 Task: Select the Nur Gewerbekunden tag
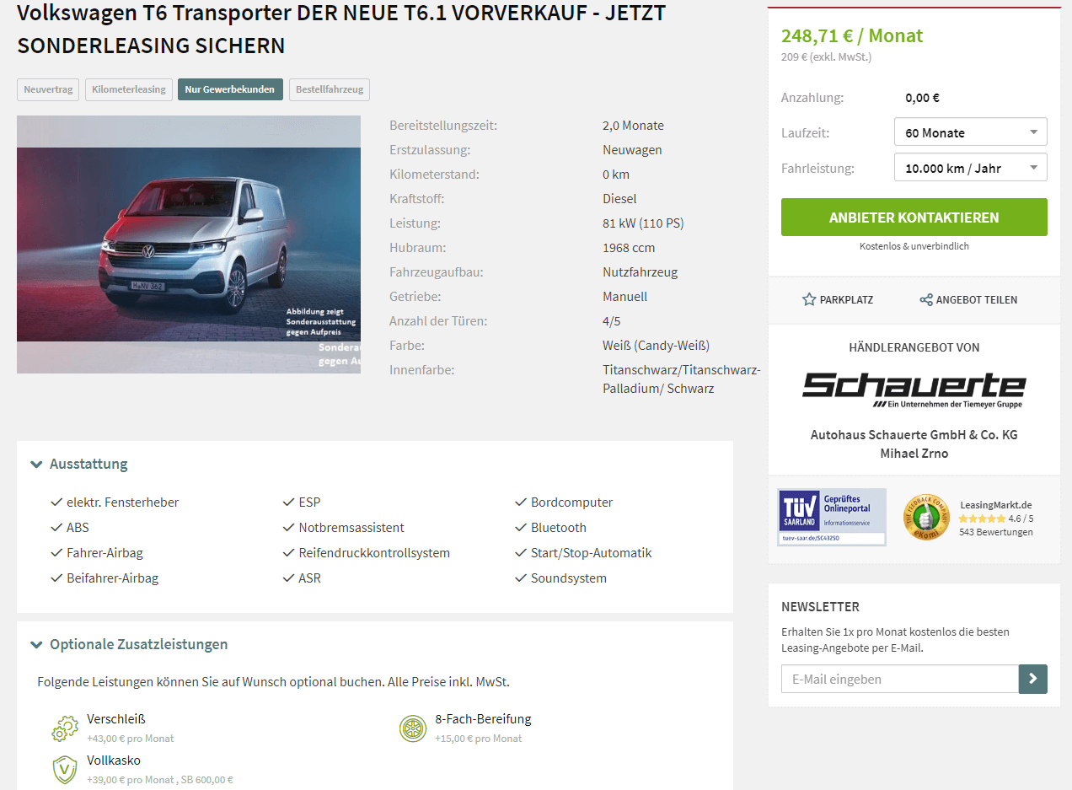tap(230, 89)
